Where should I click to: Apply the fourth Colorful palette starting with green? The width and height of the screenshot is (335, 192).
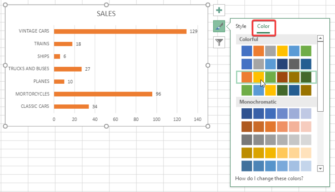click(x=276, y=90)
